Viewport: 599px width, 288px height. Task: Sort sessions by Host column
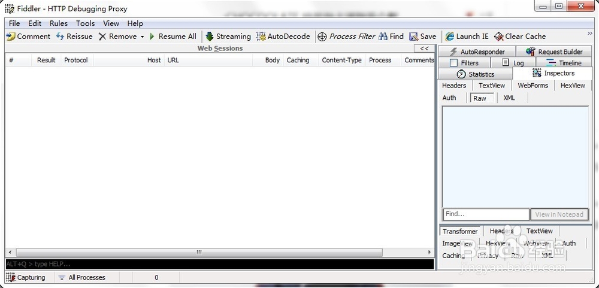tap(129, 60)
